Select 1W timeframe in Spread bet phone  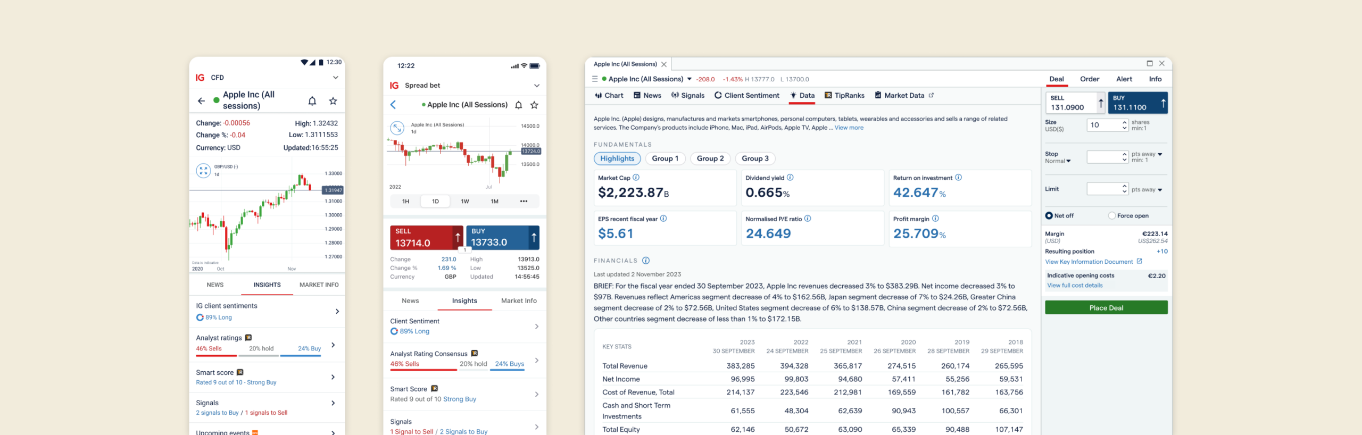click(465, 201)
